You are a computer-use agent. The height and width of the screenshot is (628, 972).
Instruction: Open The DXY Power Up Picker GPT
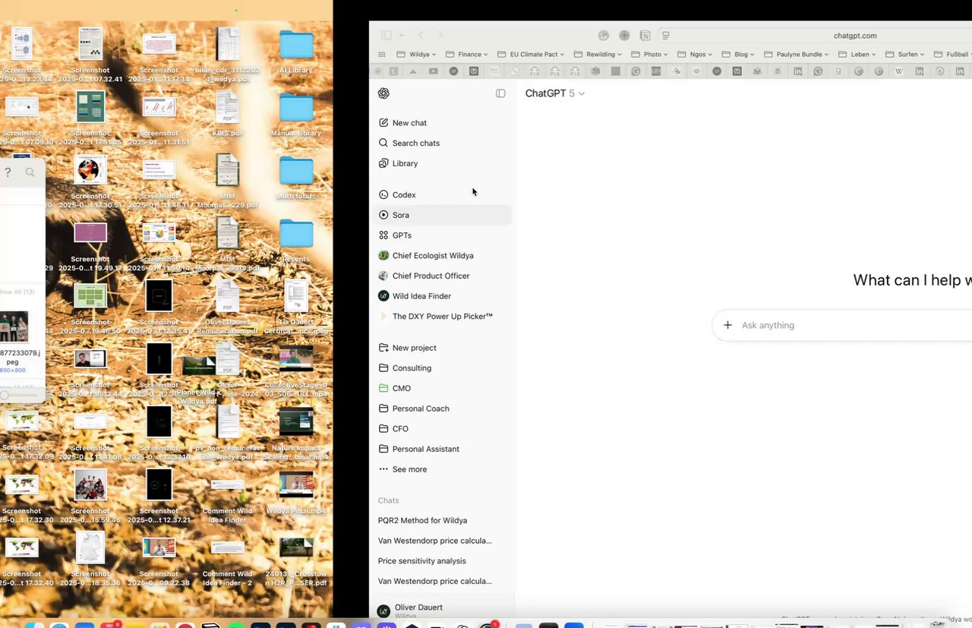click(x=442, y=317)
